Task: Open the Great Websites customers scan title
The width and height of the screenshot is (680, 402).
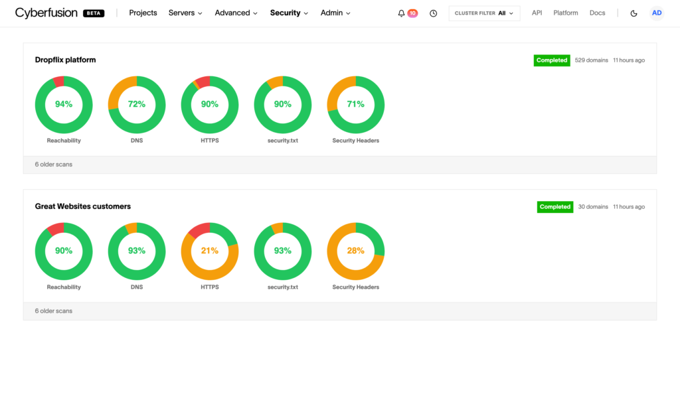Action: click(x=83, y=206)
